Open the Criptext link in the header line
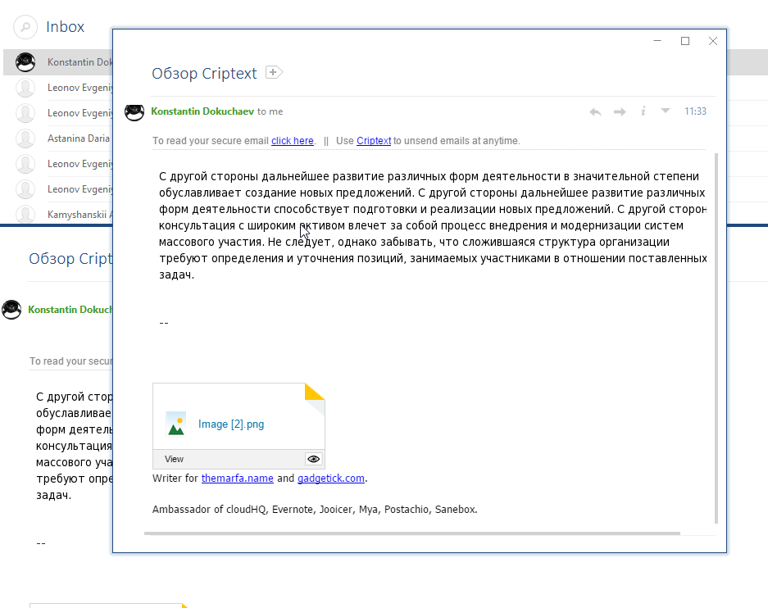The image size is (768, 608). pyautogui.click(x=374, y=141)
